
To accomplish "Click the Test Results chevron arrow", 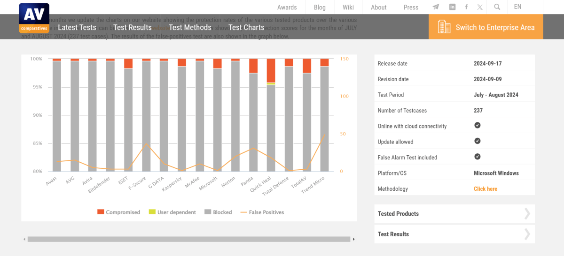I will (527, 234).
